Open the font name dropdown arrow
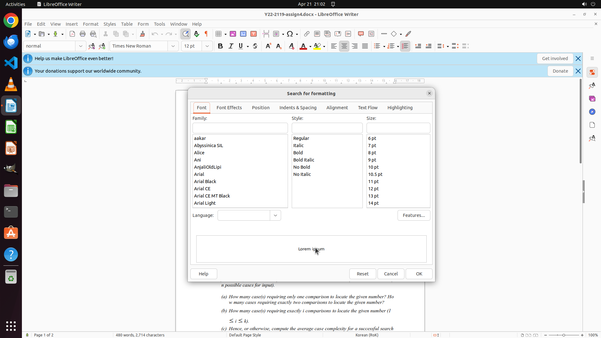The height and width of the screenshot is (338, 601). point(173,46)
